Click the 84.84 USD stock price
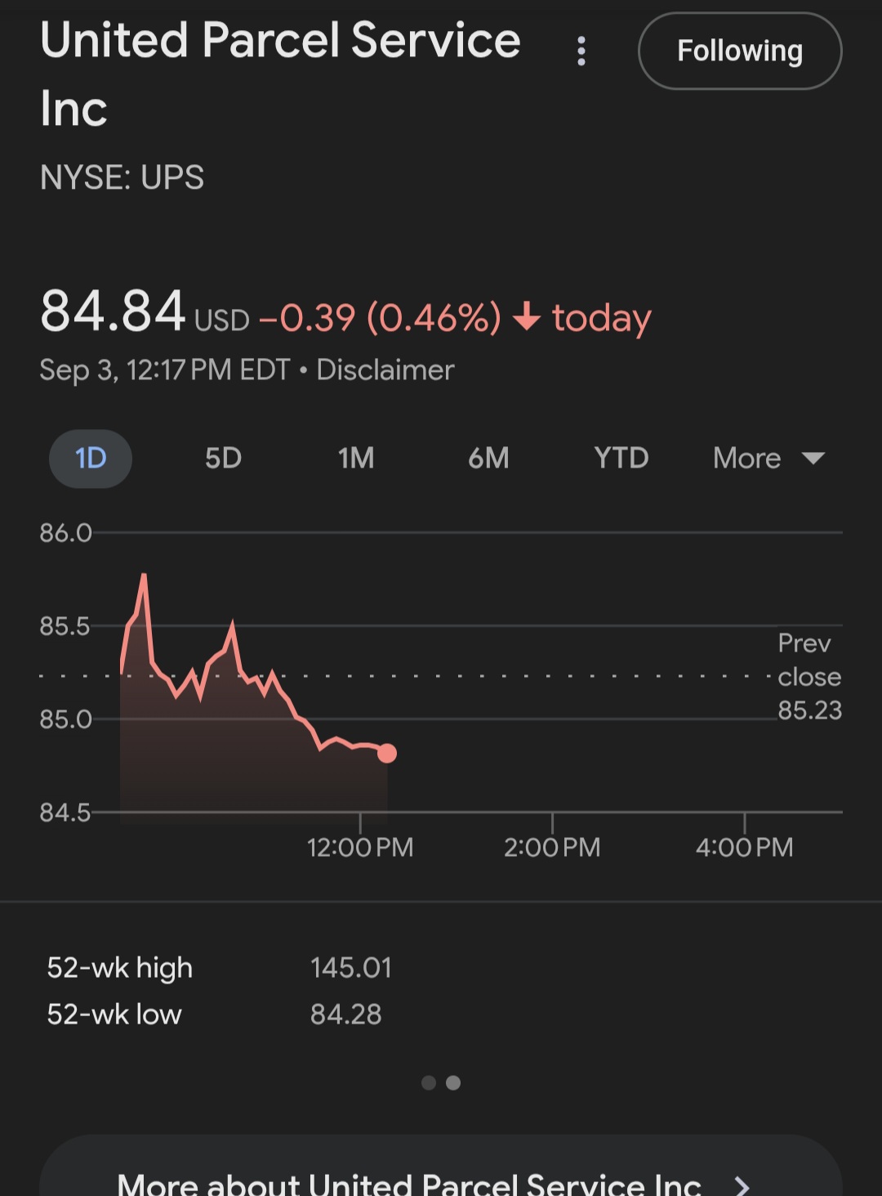Viewport: 882px width, 1196px height. (x=114, y=312)
